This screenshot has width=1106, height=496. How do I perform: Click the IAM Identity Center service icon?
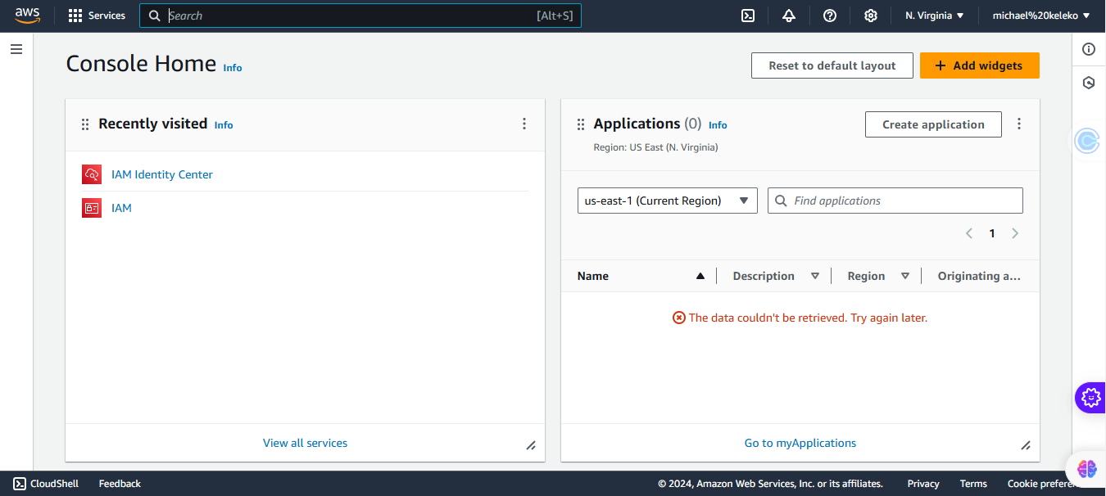tap(91, 174)
